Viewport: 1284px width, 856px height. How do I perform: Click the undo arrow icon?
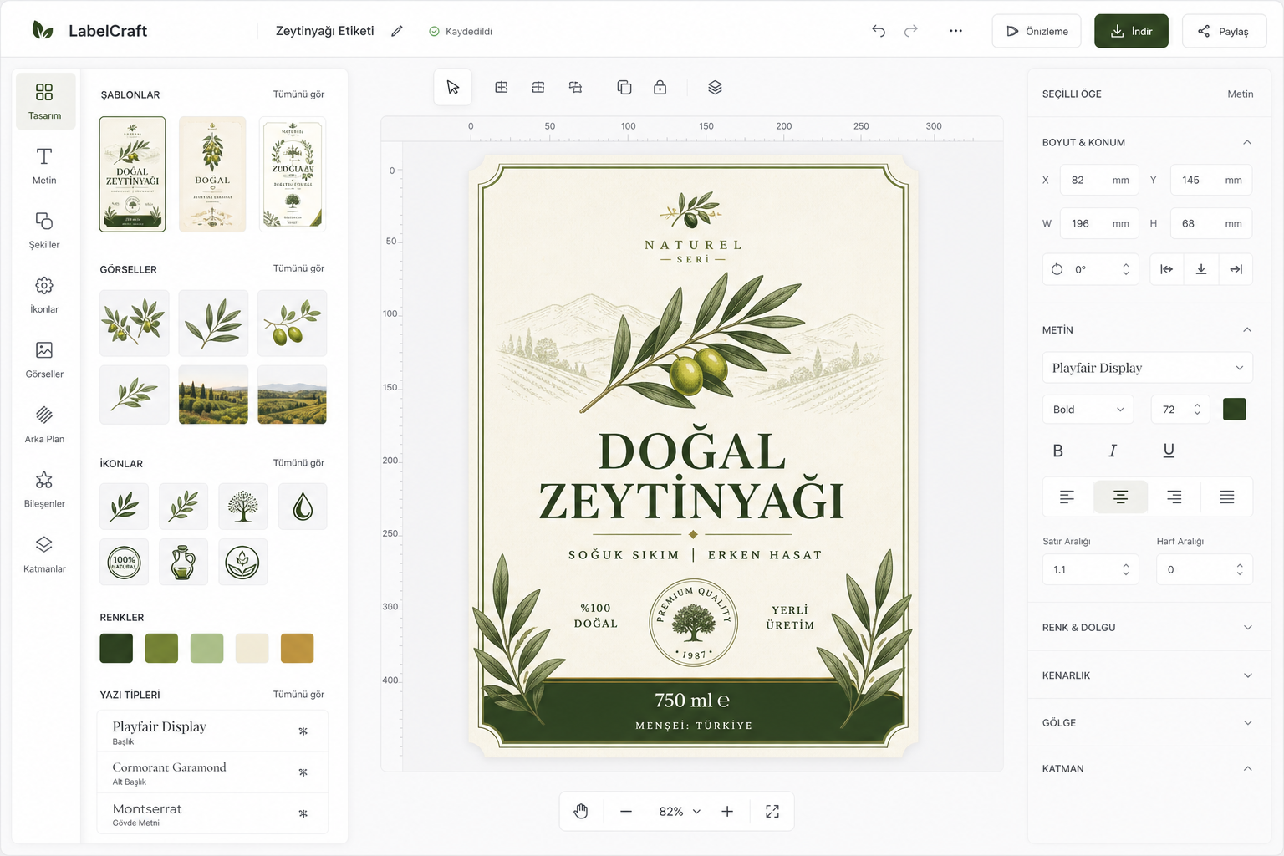(x=879, y=31)
